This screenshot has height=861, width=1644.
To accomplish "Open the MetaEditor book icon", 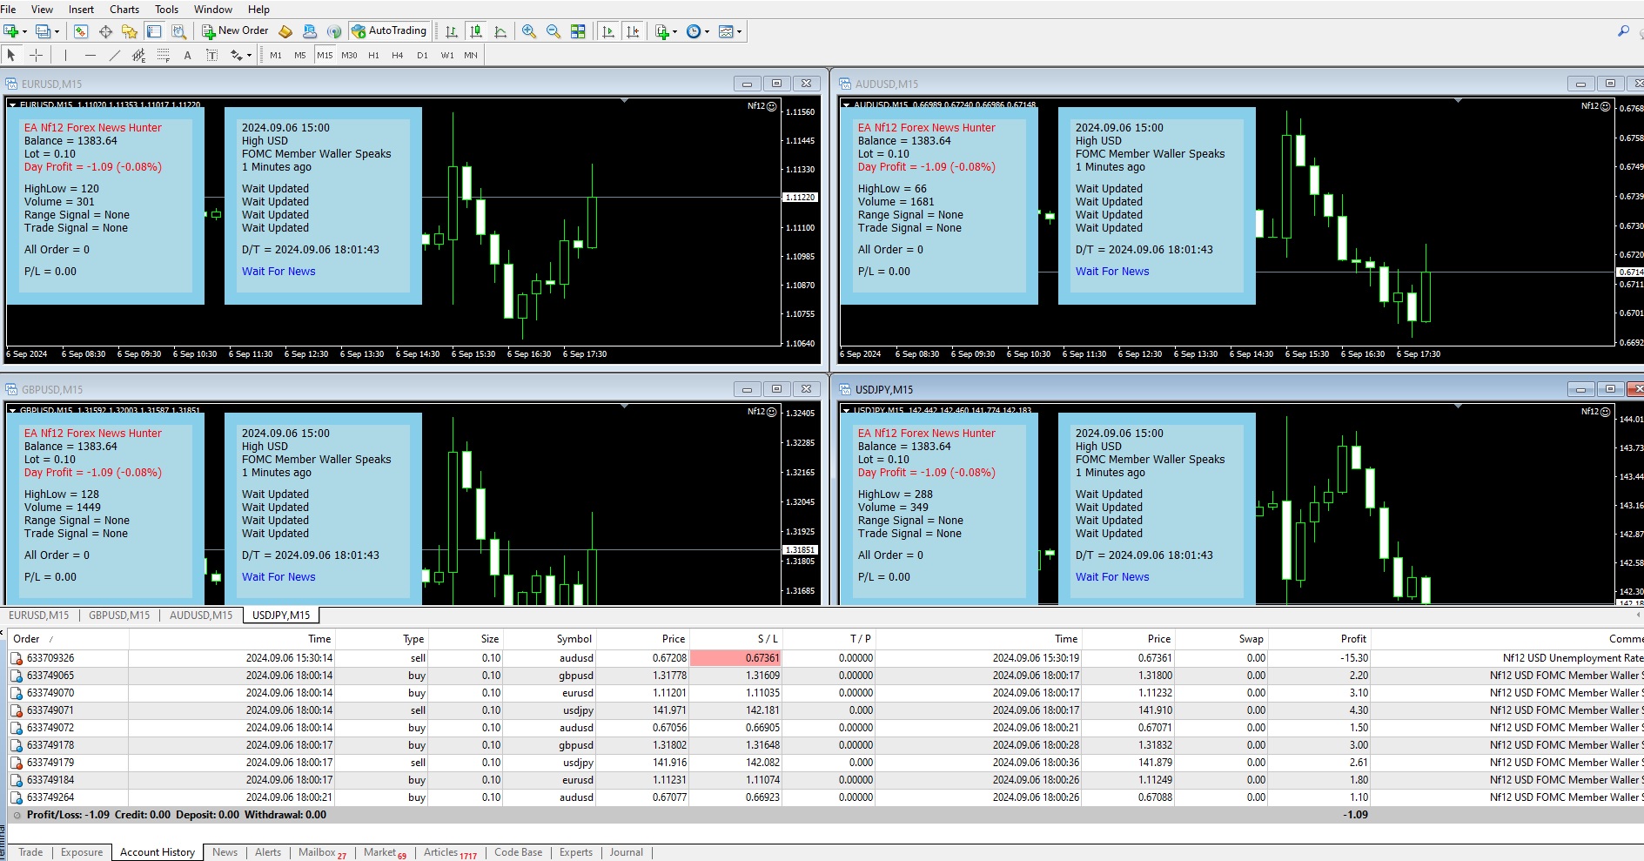I will point(285,31).
